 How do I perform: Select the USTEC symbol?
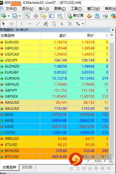click(10, 133)
